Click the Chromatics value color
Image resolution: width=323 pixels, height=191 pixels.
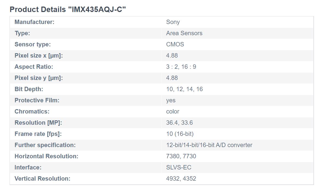(172, 112)
